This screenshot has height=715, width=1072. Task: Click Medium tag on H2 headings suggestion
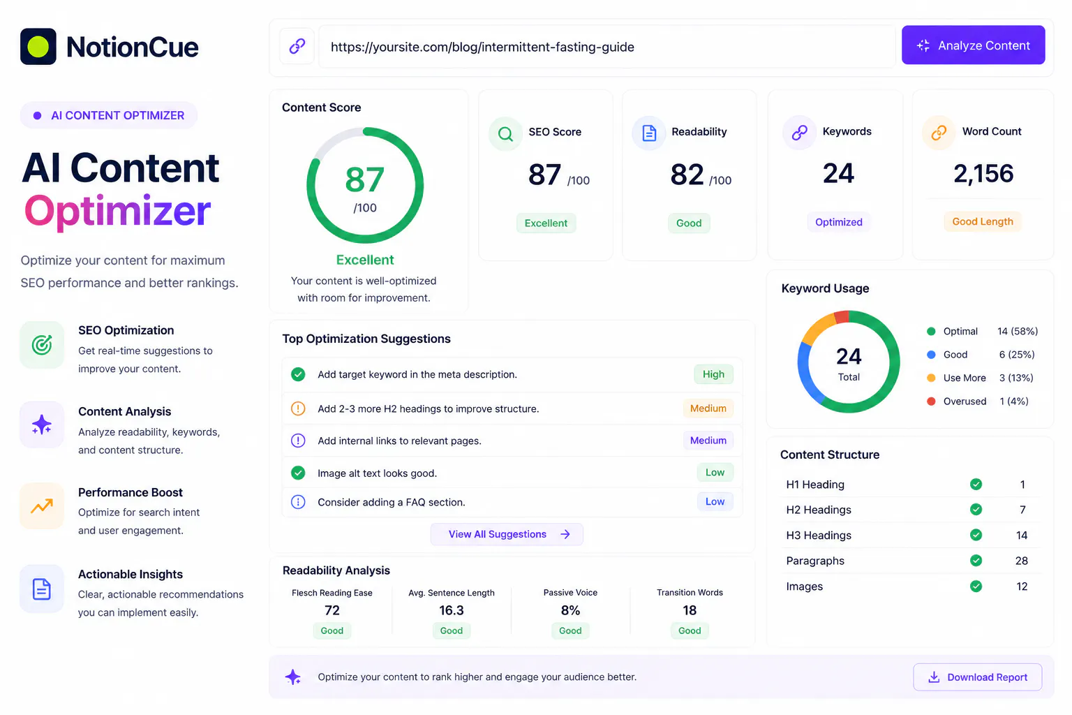click(x=708, y=408)
